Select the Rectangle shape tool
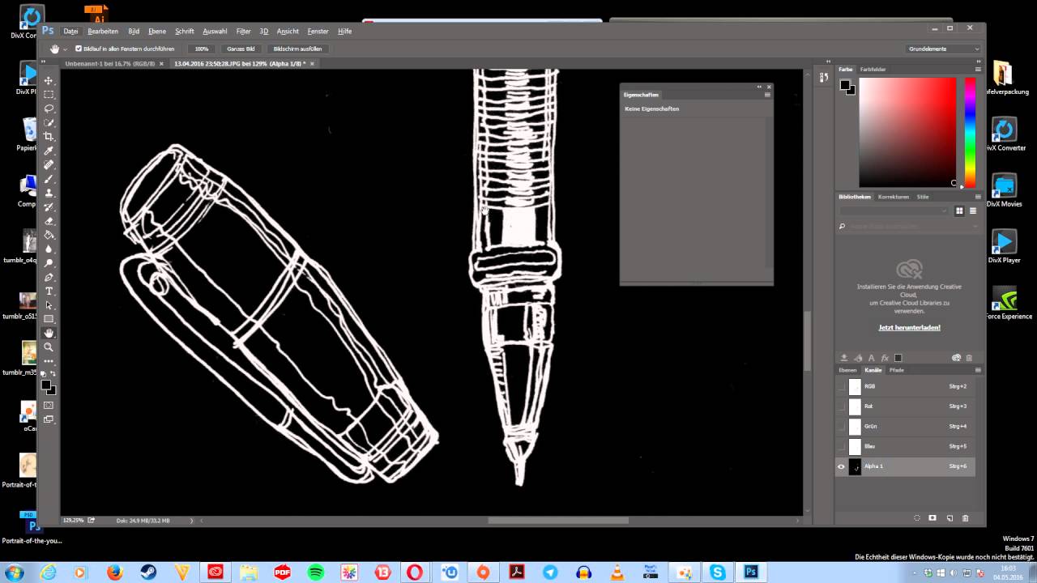 pyautogui.click(x=49, y=319)
